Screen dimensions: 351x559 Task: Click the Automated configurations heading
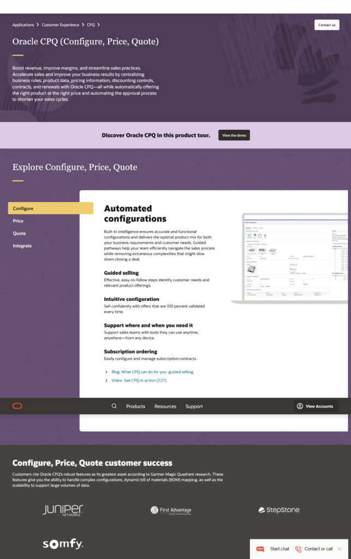[135, 213]
